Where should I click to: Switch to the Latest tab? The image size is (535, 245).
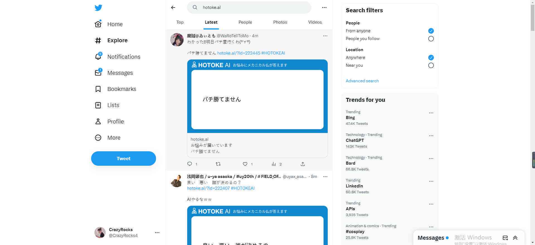[211, 22]
